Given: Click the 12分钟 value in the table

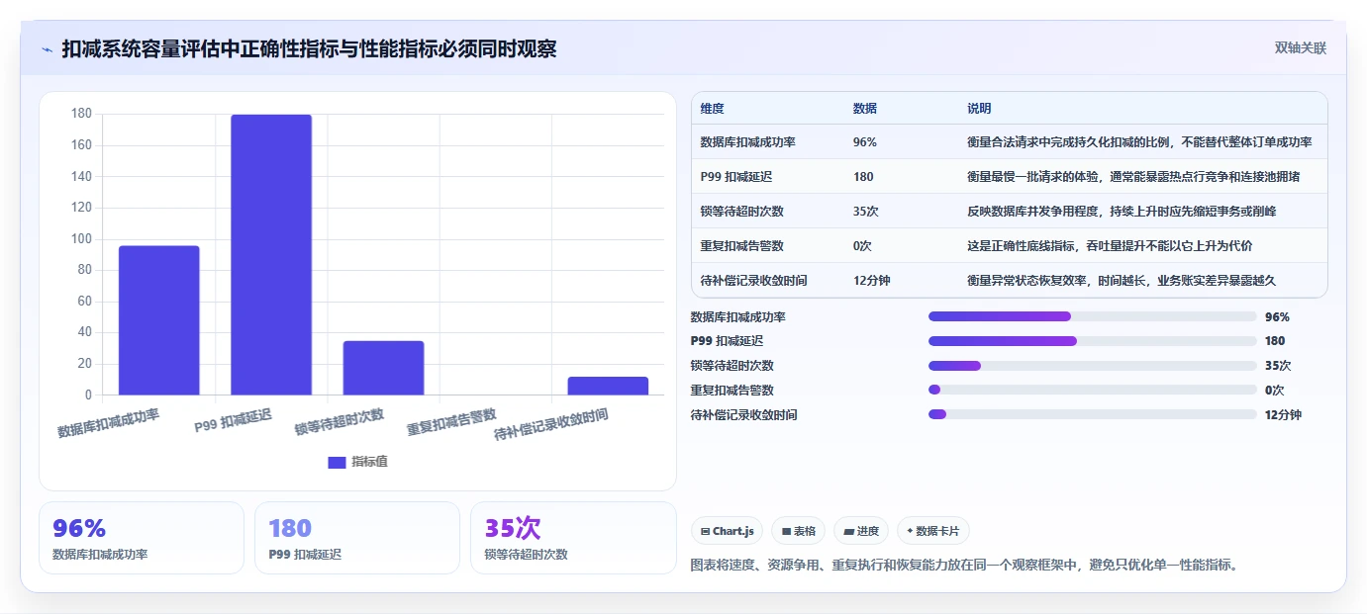Looking at the screenshot, I should click(x=871, y=281).
